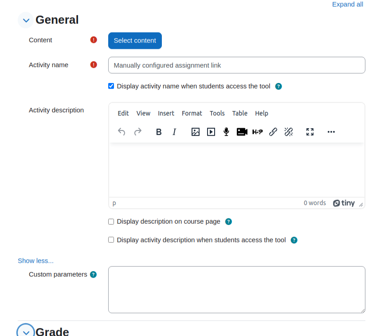Click the Show less... link
Viewport: 392px width, 336px height.
pyautogui.click(x=36, y=261)
